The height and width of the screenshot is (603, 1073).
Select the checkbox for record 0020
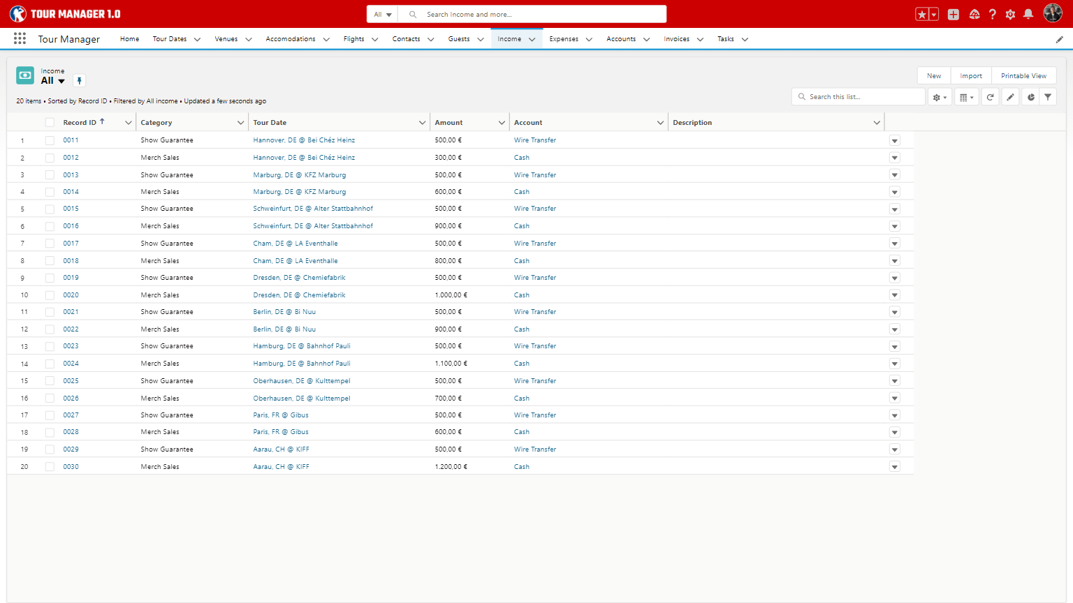pos(50,295)
